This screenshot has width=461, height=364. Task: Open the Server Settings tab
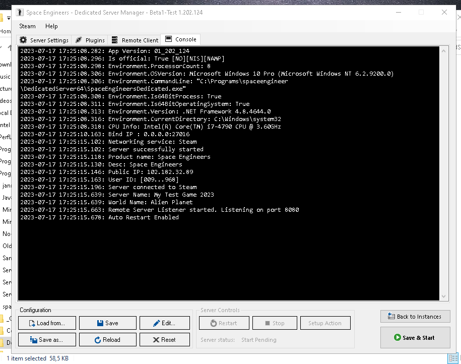coord(44,40)
